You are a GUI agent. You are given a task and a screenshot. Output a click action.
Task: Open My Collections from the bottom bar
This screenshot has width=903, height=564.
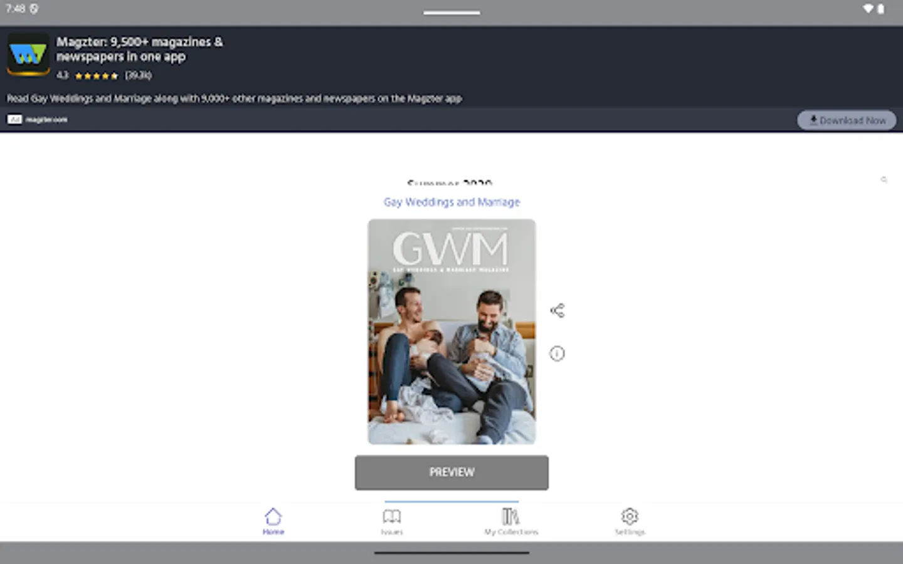click(x=511, y=520)
